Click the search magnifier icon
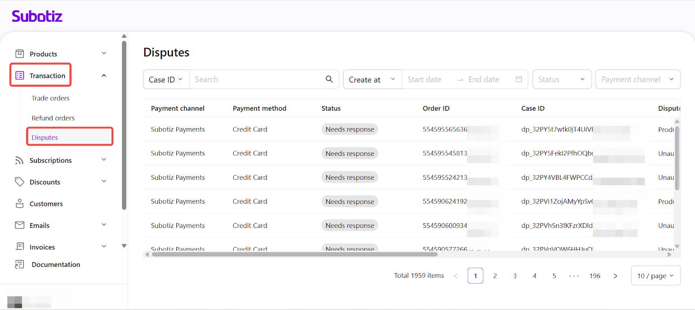The width and height of the screenshot is (695, 310). [329, 79]
